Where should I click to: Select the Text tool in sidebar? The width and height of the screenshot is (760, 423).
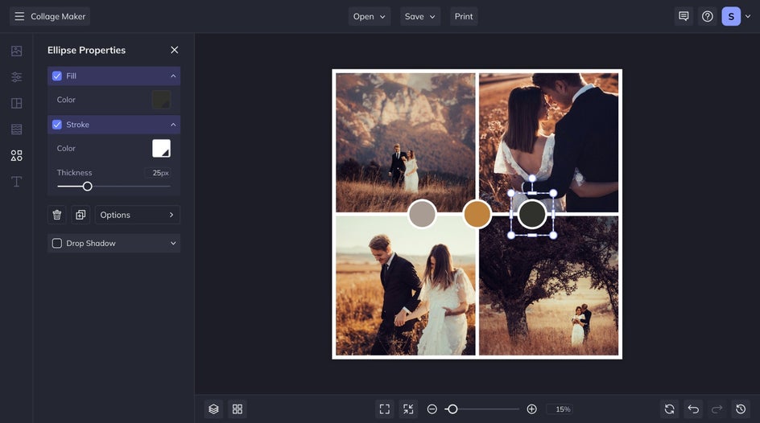tap(16, 182)
